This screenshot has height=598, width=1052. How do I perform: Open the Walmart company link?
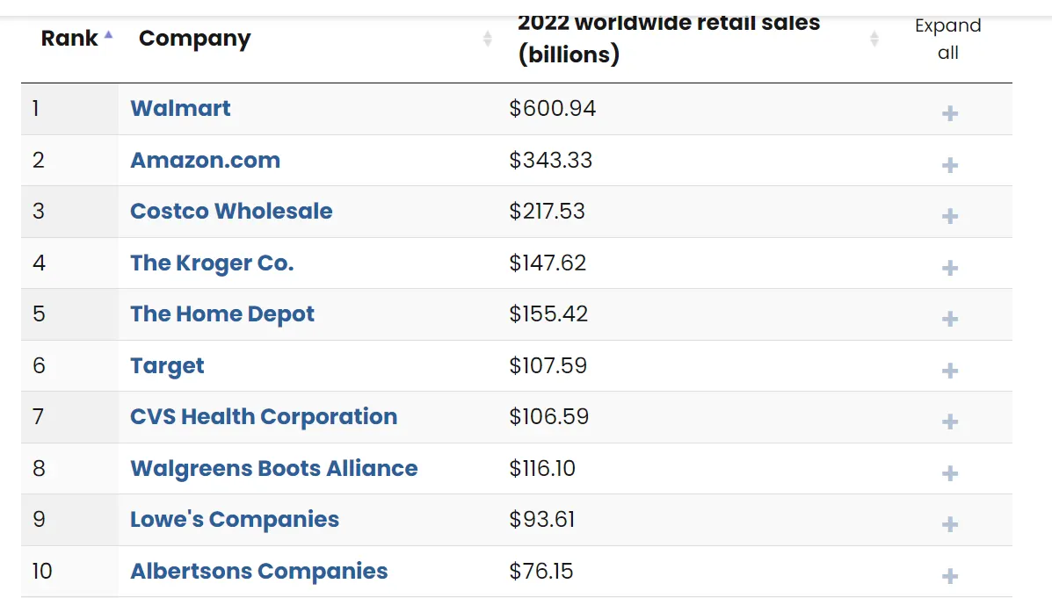point(180,109)
